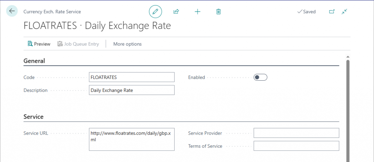Image resolution: width=374 pixels, height=162 pixels.
Task: Click the Service URL text box
Action: tap(131, 139)
